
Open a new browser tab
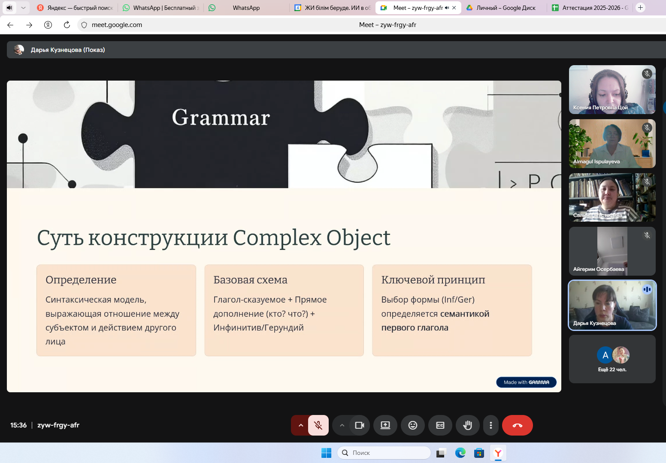pos(640,8)
